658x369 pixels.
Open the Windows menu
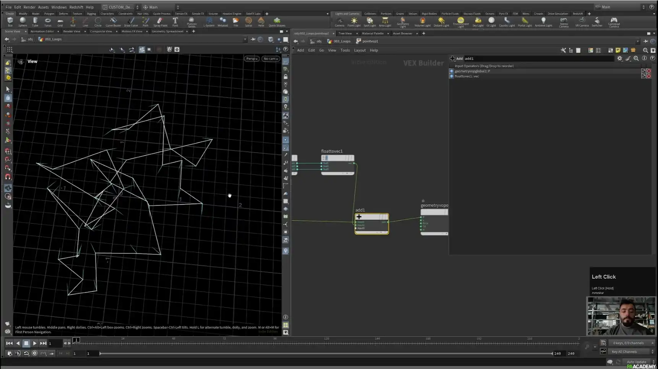tap(59, 7)
